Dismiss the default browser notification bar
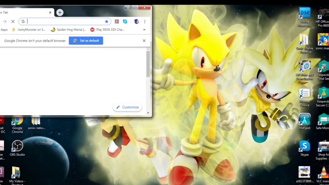This screenshot has width=329, height=185. pos(144,41)
